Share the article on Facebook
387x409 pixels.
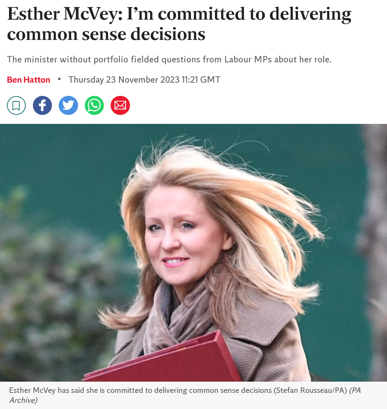[x=42, y=105]
